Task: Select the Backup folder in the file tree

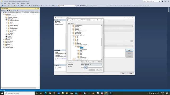Action: pyautogui.click(x=82, y=48)
